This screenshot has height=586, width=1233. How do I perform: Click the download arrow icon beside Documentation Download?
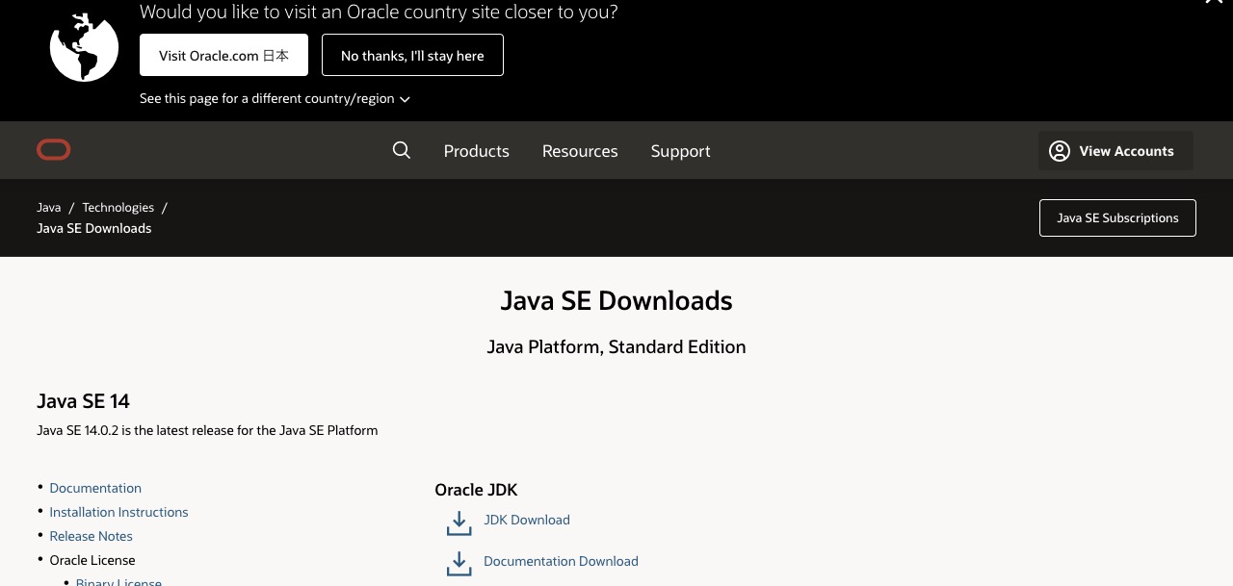pos(459,564)
